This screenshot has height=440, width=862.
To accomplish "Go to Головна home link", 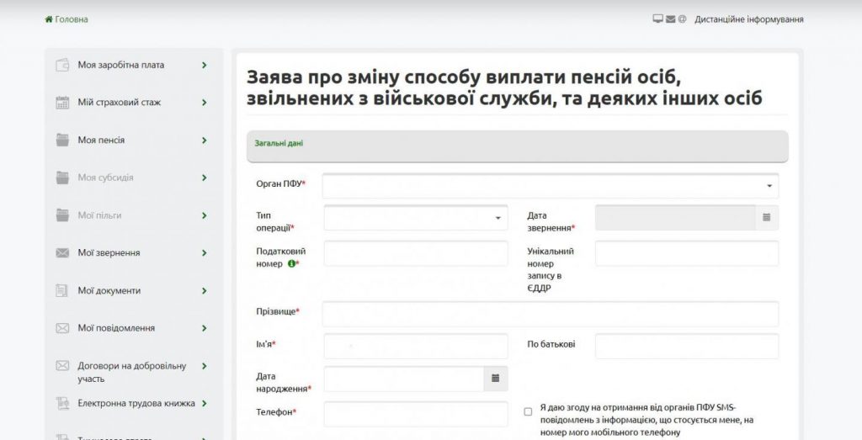I will [x=72, y=19].
